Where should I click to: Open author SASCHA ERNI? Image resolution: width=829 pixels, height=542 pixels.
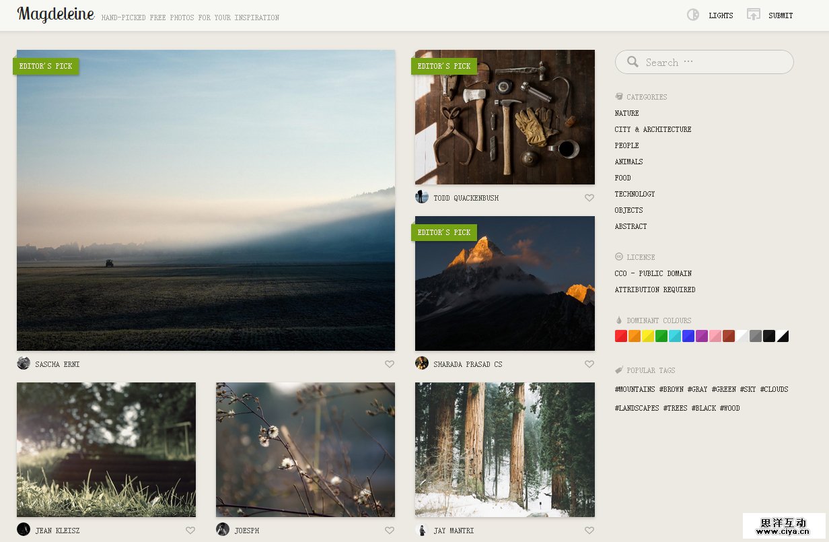click(x=57, y=364)
